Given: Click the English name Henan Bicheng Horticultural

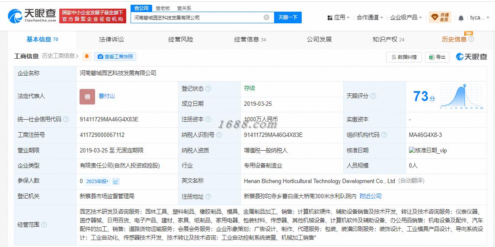Looking at the screenshot, I should coord(319,181).
